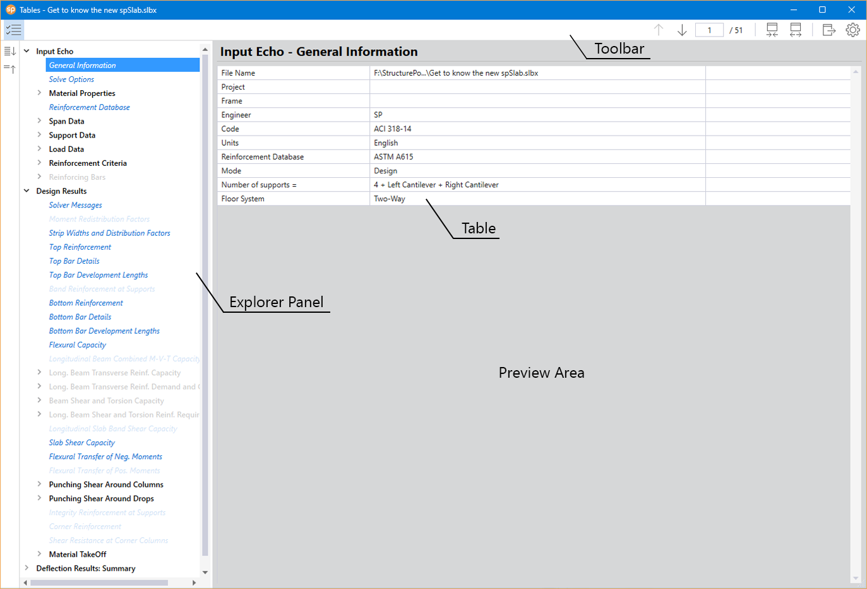
Task: Expand Deflection Results: Summary node
Action: tap(27, 568)
